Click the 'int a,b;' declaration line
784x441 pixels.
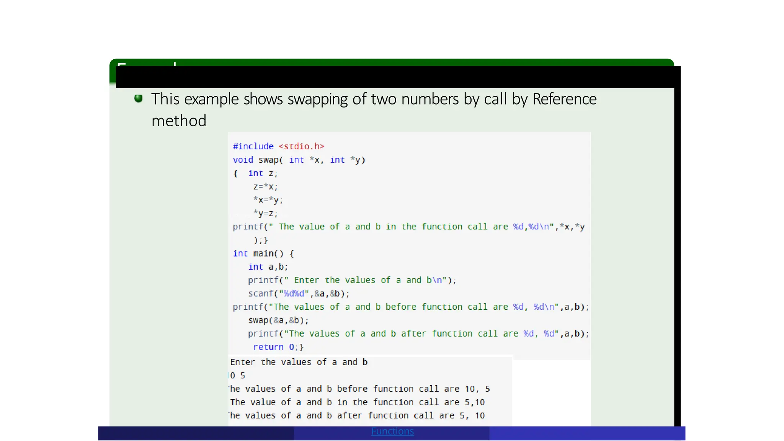pyautogui.click(x=268, y=267)
